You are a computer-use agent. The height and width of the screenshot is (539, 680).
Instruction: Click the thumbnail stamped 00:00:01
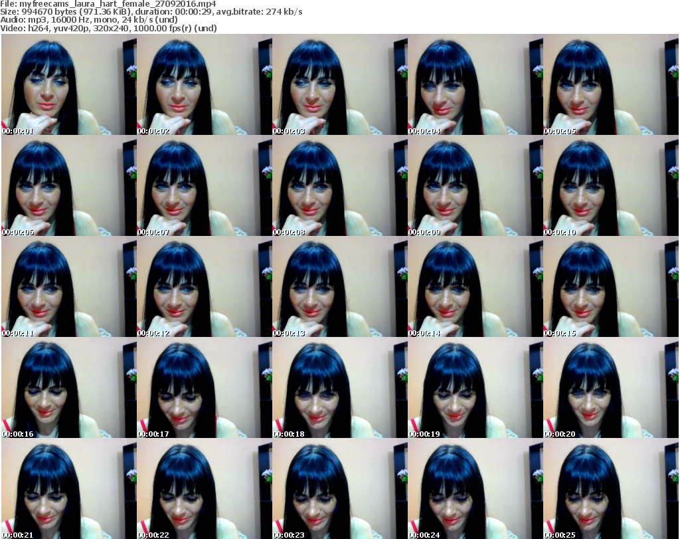[x=69, y=85]
